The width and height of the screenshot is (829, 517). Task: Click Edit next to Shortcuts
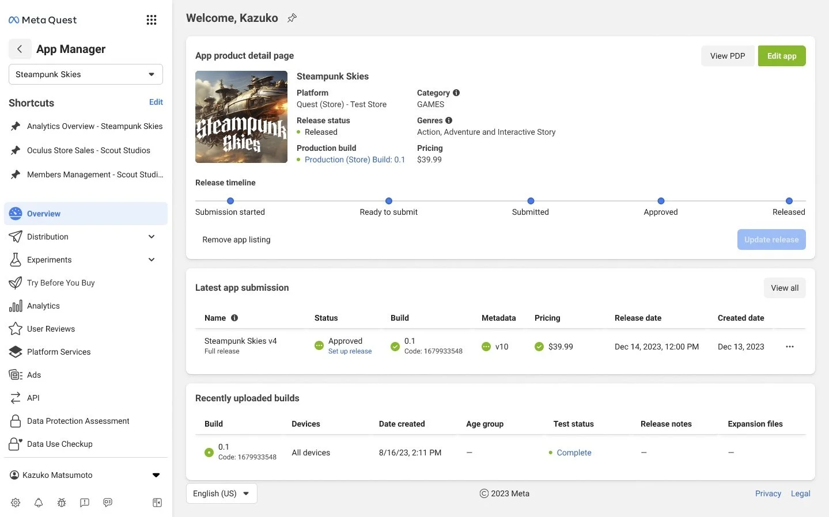point(156,102)
